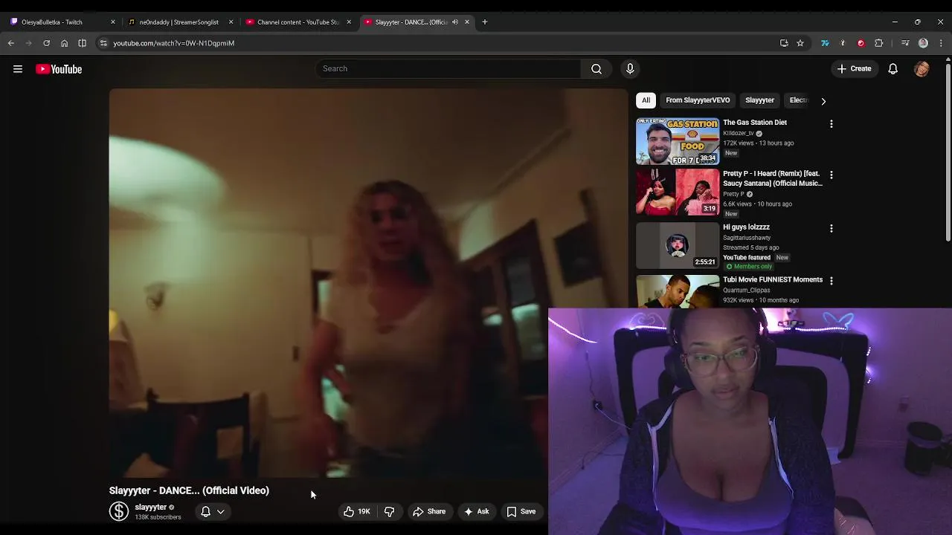Visit the slayyyter channel name link
This screenshot has width=952, height=535.
(x=150, y=507)
